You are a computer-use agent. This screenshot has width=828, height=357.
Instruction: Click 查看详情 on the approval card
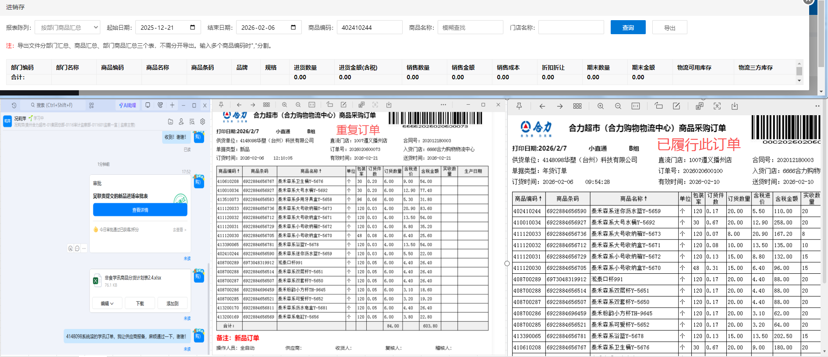click(140, 210)
